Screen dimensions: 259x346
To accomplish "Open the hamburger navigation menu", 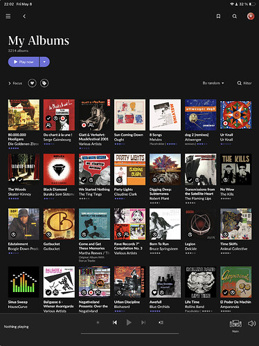I will coord(8,16).
